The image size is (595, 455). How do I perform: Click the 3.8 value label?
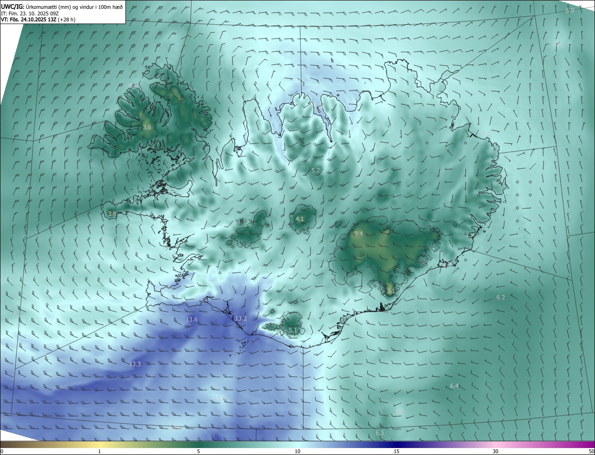click(x=112, y=214)
